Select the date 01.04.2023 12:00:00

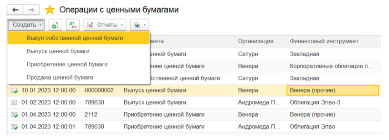(x=48, y=115)
